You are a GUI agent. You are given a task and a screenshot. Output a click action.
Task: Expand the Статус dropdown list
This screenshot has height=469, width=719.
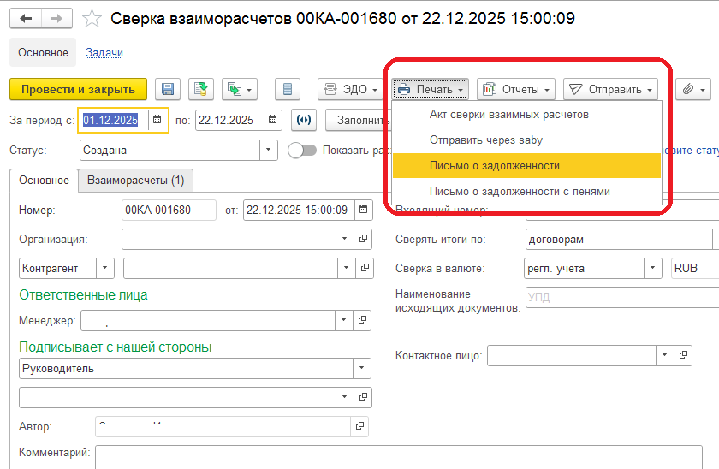[269, 150]
